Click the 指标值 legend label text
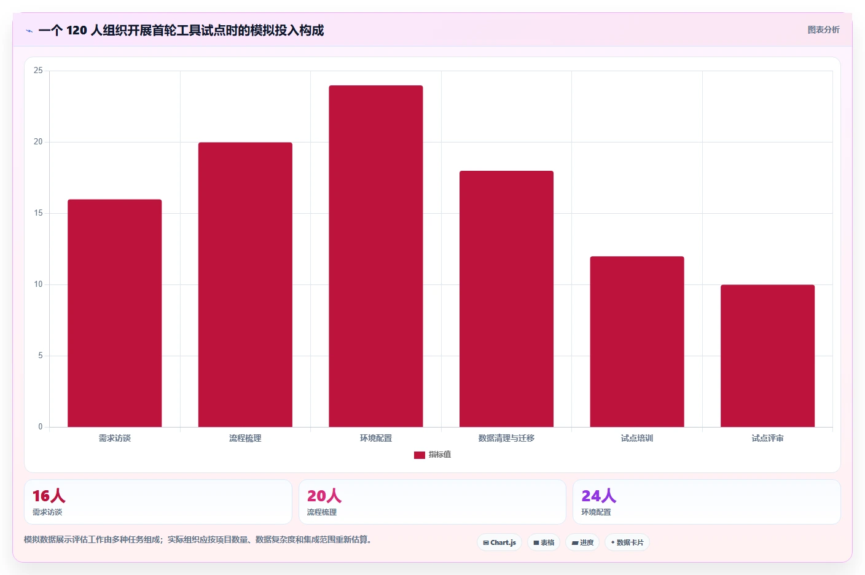865x575 pixels. [x=440, y=455]
